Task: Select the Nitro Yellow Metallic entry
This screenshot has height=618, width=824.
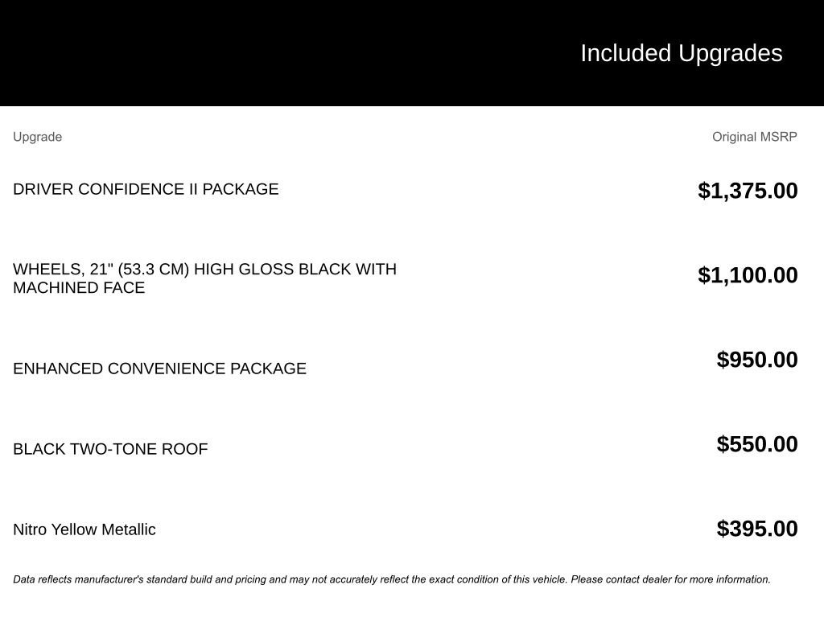Action: (84, 529)
